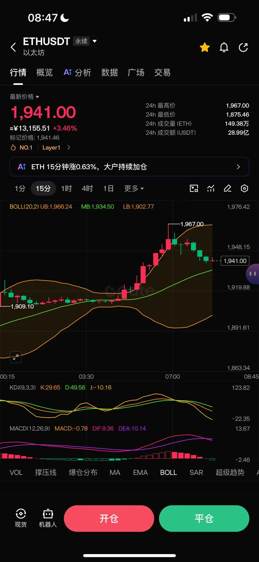This screenshot has width=259, height=562.
Task: Toggle the yellow favorite star
Action: click(205, 47)
